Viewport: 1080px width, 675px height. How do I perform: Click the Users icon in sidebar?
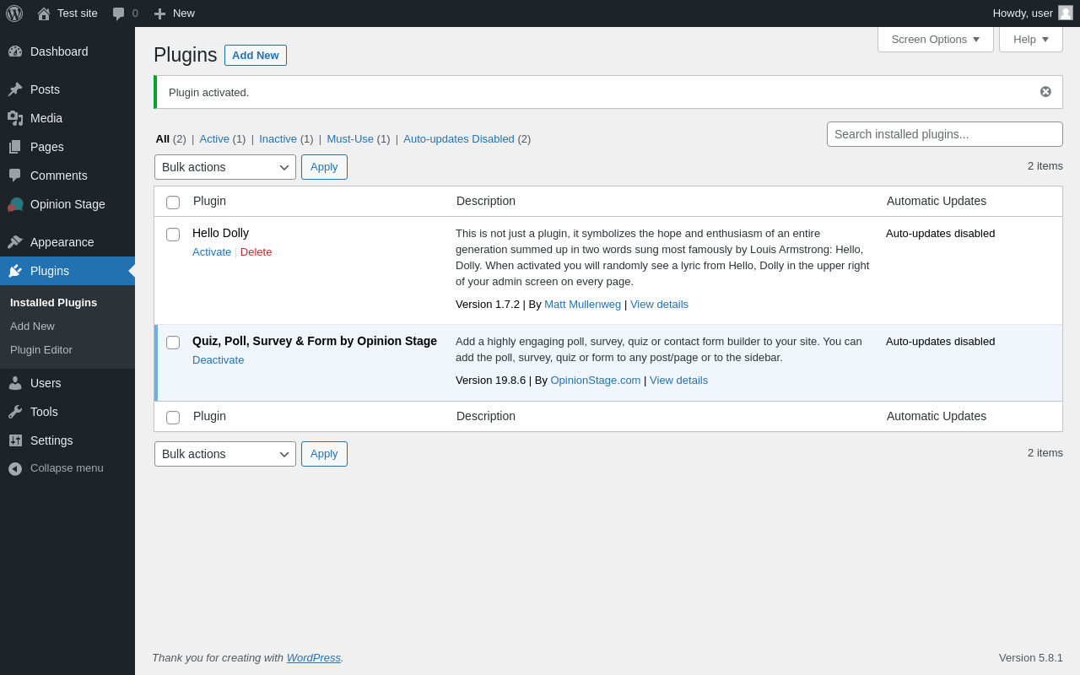(x=15, y=383)
